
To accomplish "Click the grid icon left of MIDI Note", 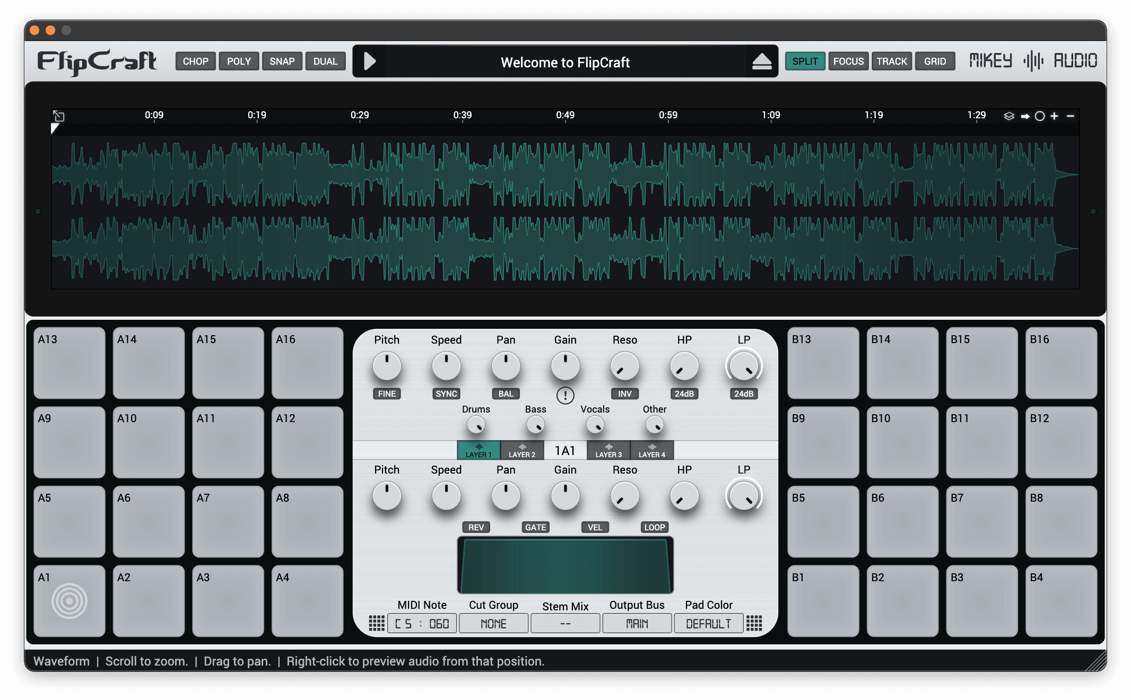I will [x=377, y=623].
